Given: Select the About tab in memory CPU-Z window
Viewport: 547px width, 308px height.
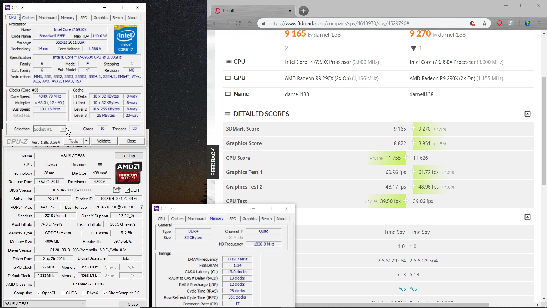Looking at the screenshot, I should point(282,219).
